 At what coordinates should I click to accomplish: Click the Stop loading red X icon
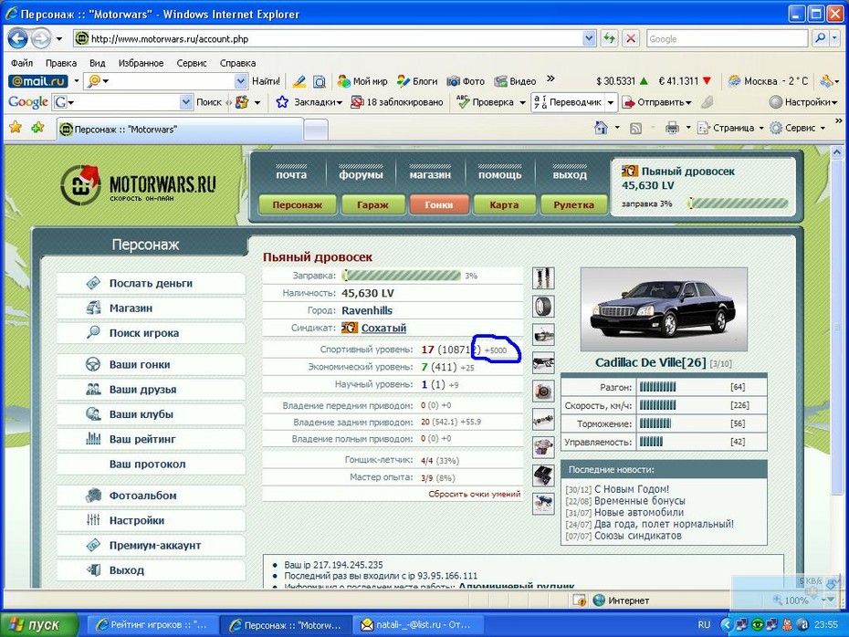point(631,38)
